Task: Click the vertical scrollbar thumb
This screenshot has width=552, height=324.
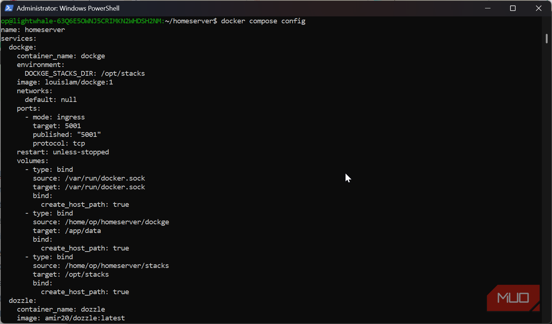Action: coord(547,38)
